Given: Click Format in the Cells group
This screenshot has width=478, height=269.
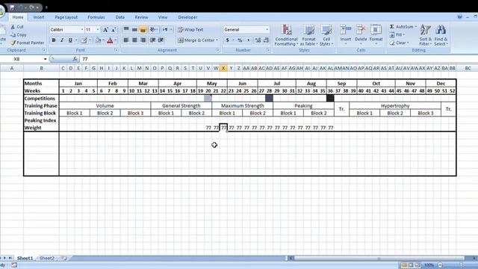Looking at the screenshot, I should [376, 34].
